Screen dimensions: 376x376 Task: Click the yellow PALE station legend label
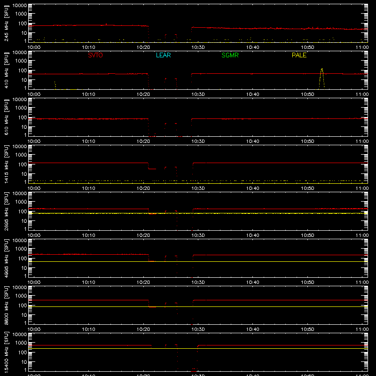[x=299, y=55]
